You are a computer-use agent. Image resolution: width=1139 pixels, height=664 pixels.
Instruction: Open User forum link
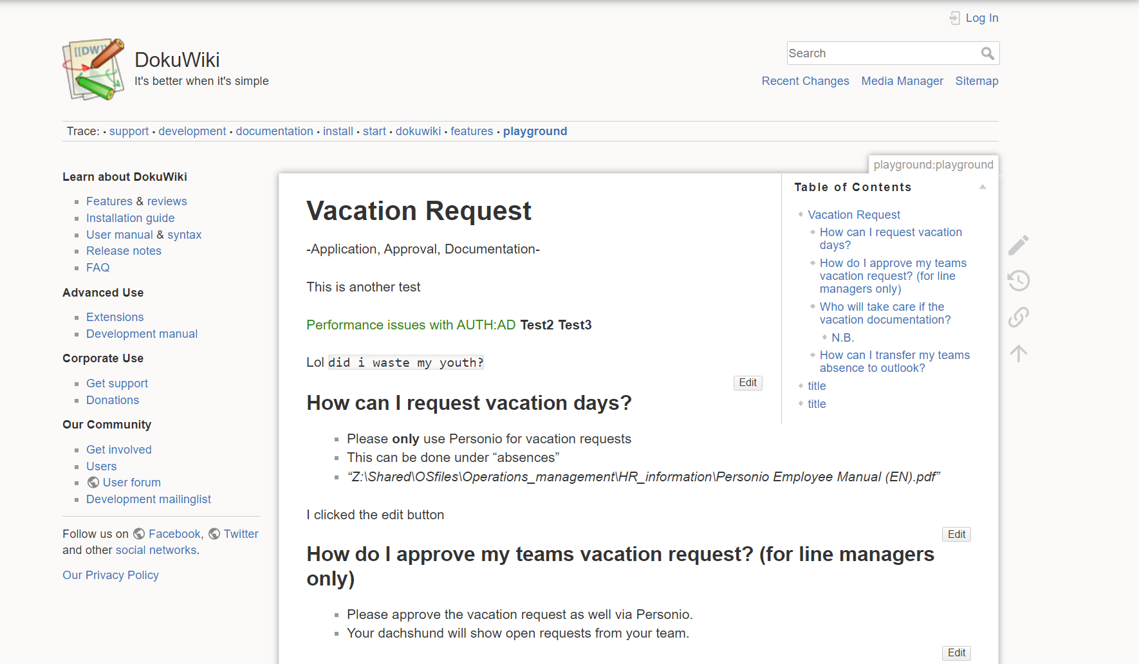(132, 483)
